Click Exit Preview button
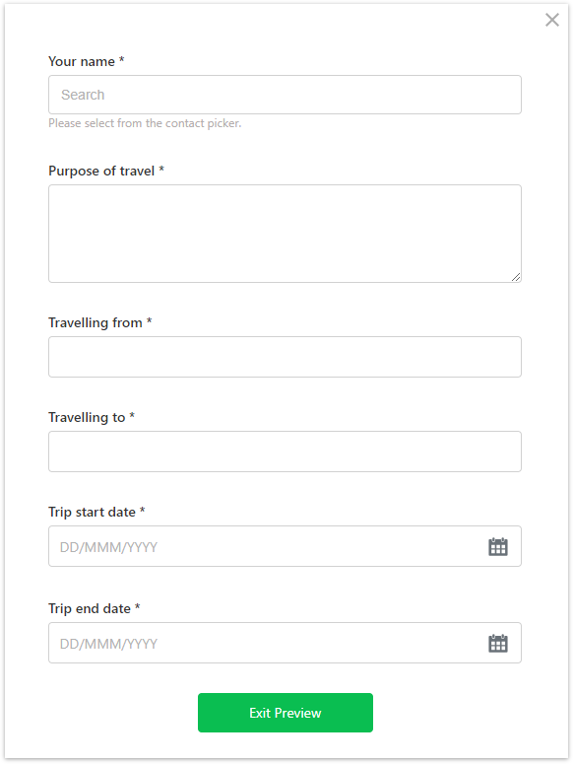 point(286,713)
